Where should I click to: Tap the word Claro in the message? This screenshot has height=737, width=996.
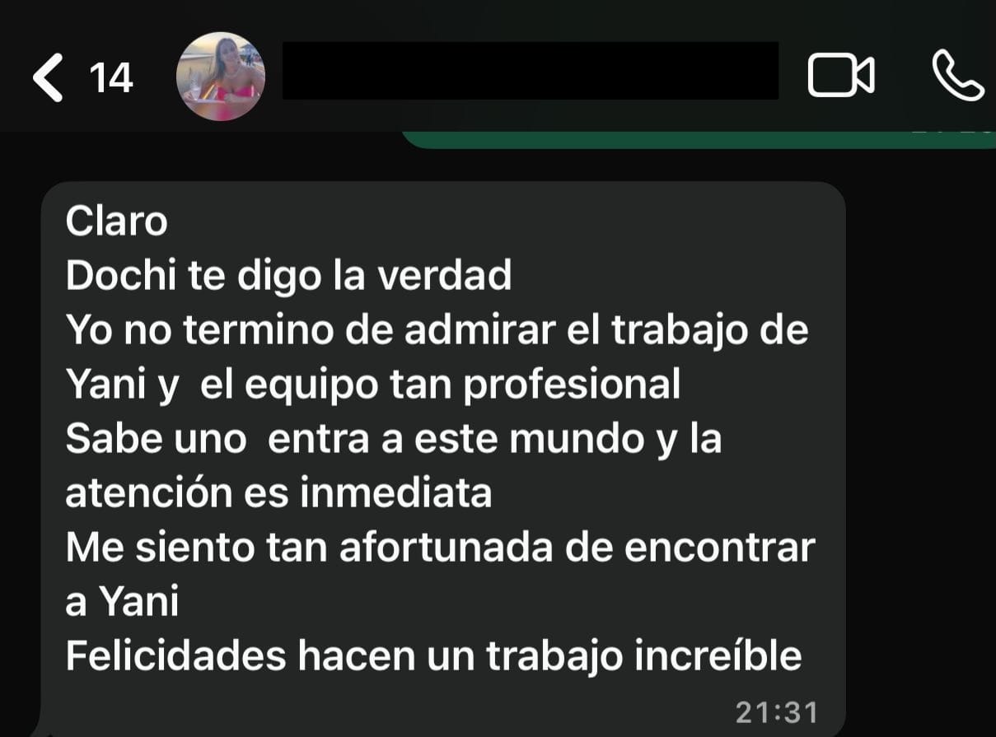pyautogui.click(x=116, y=221)
